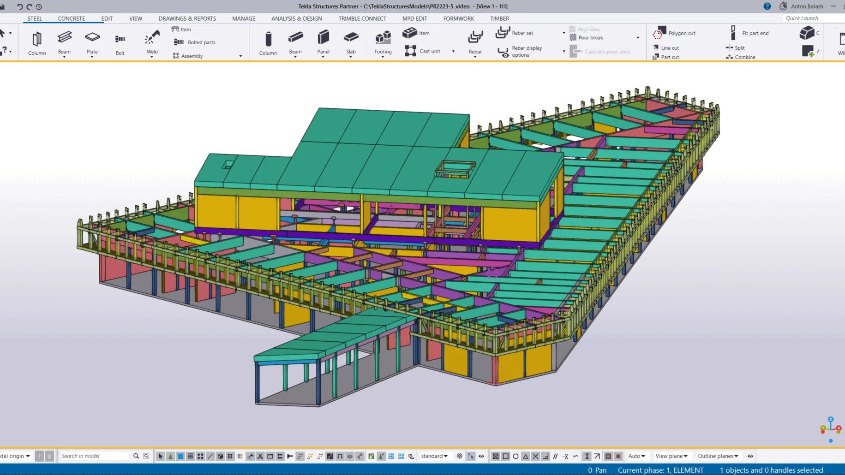
Task: Toggle the triangle snap switch
Action: click(526, 456)
